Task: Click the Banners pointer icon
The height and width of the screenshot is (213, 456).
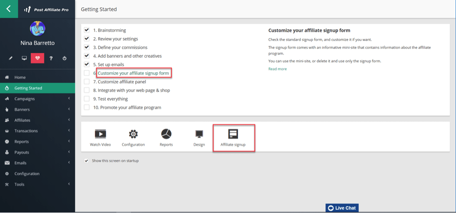Action: [7, 110]
